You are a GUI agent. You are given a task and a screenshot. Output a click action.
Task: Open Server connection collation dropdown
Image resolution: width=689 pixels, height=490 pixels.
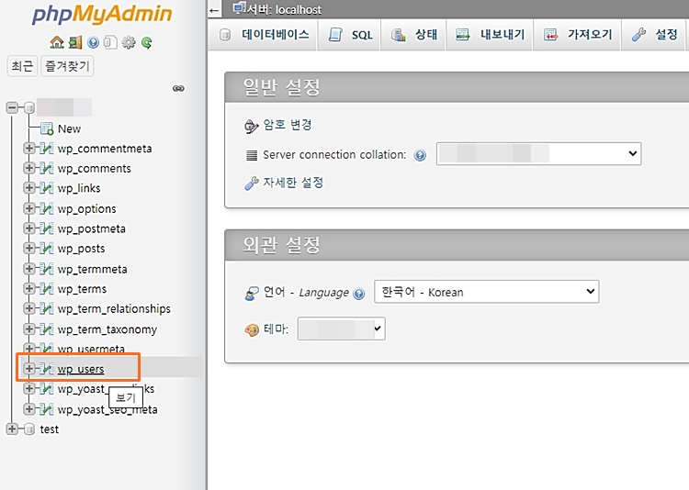(x=538, y=153)
